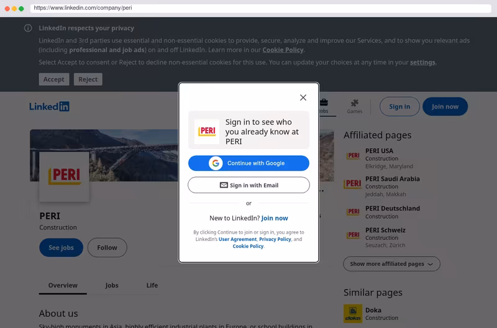Close the sign-in dialog with the X
Viewport: 497px width, 328px height.
tap(303, 98)
